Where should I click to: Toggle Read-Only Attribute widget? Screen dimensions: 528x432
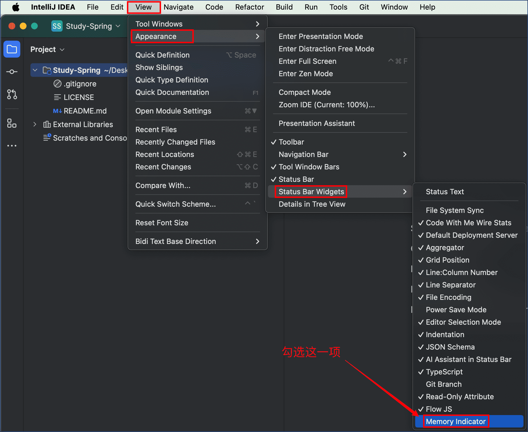coord(469,397)
